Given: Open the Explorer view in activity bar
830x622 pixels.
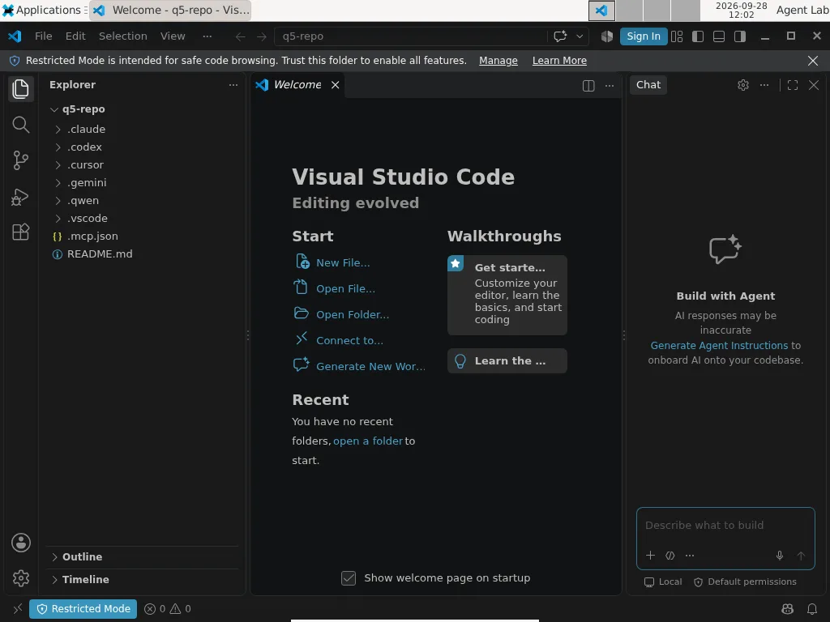Looking at the screenshot, I should [x=20, y=88].
